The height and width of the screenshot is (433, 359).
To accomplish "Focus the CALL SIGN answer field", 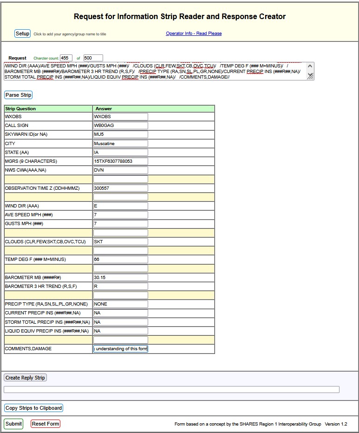I will [x=121, y=126].
